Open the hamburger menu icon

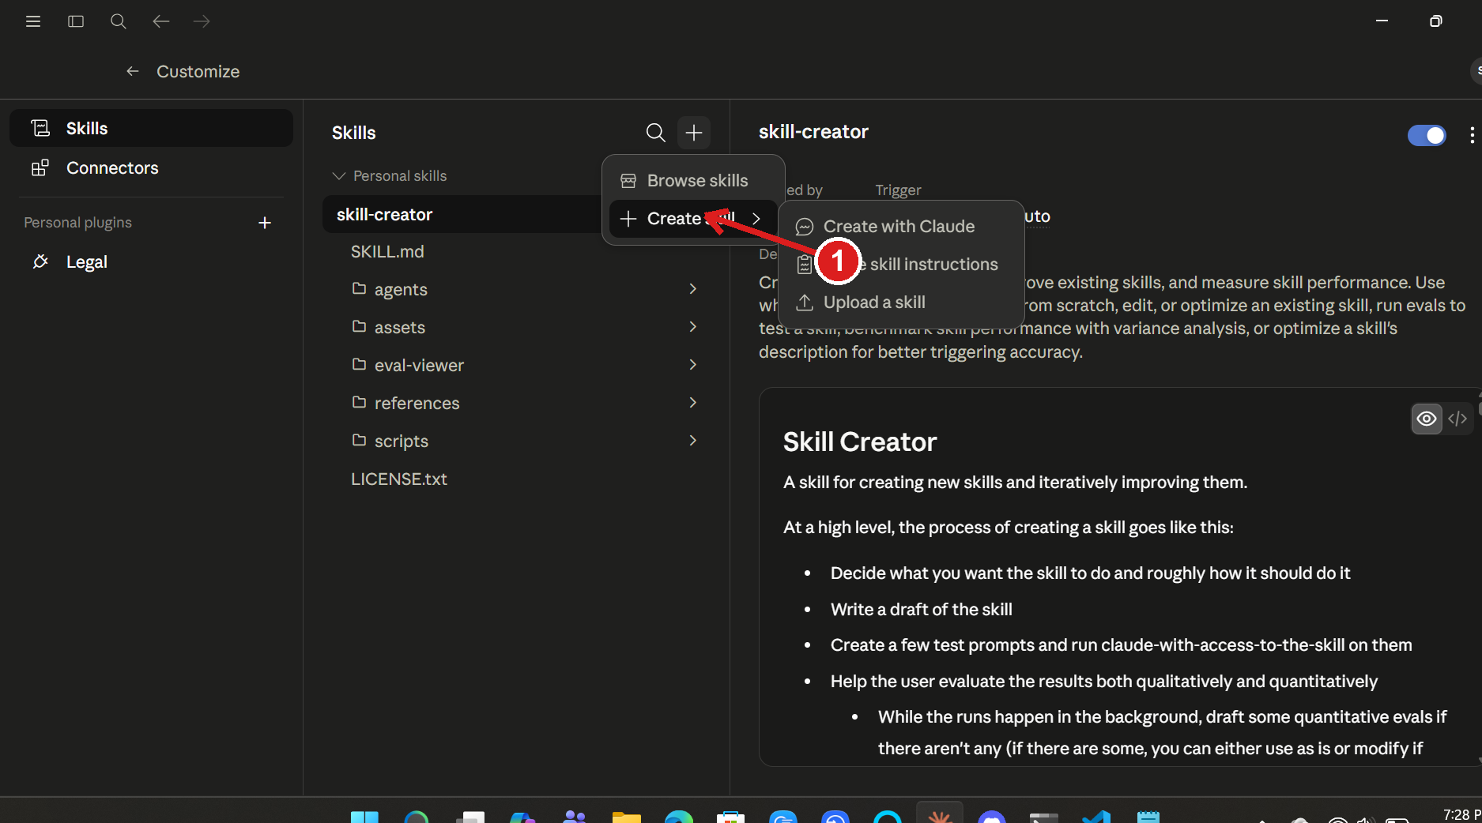click(x=33, y=21)
